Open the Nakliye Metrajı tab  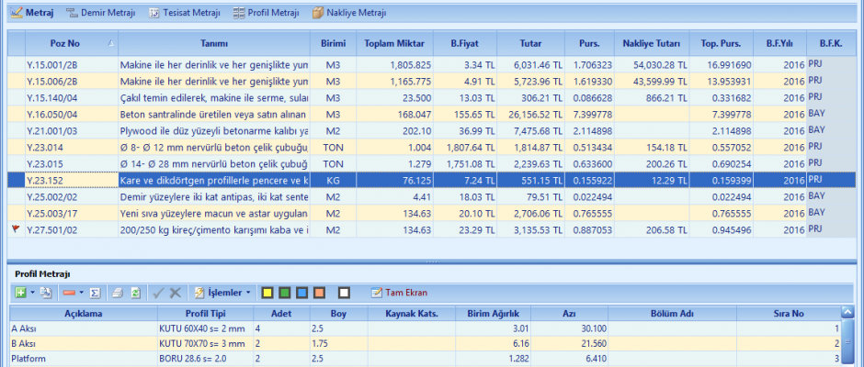pos(349,13)
